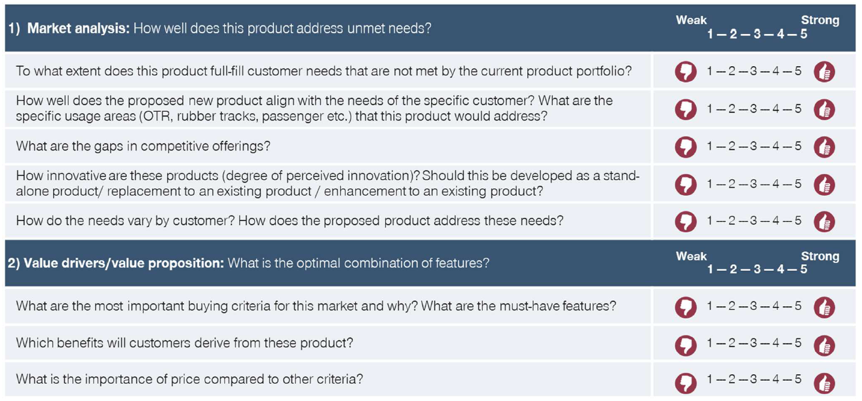Image resolution: width=862 pixels, height=401 pixels.
Task: Click thumbs-up icon for importance of price row
Action: point(824,381)
